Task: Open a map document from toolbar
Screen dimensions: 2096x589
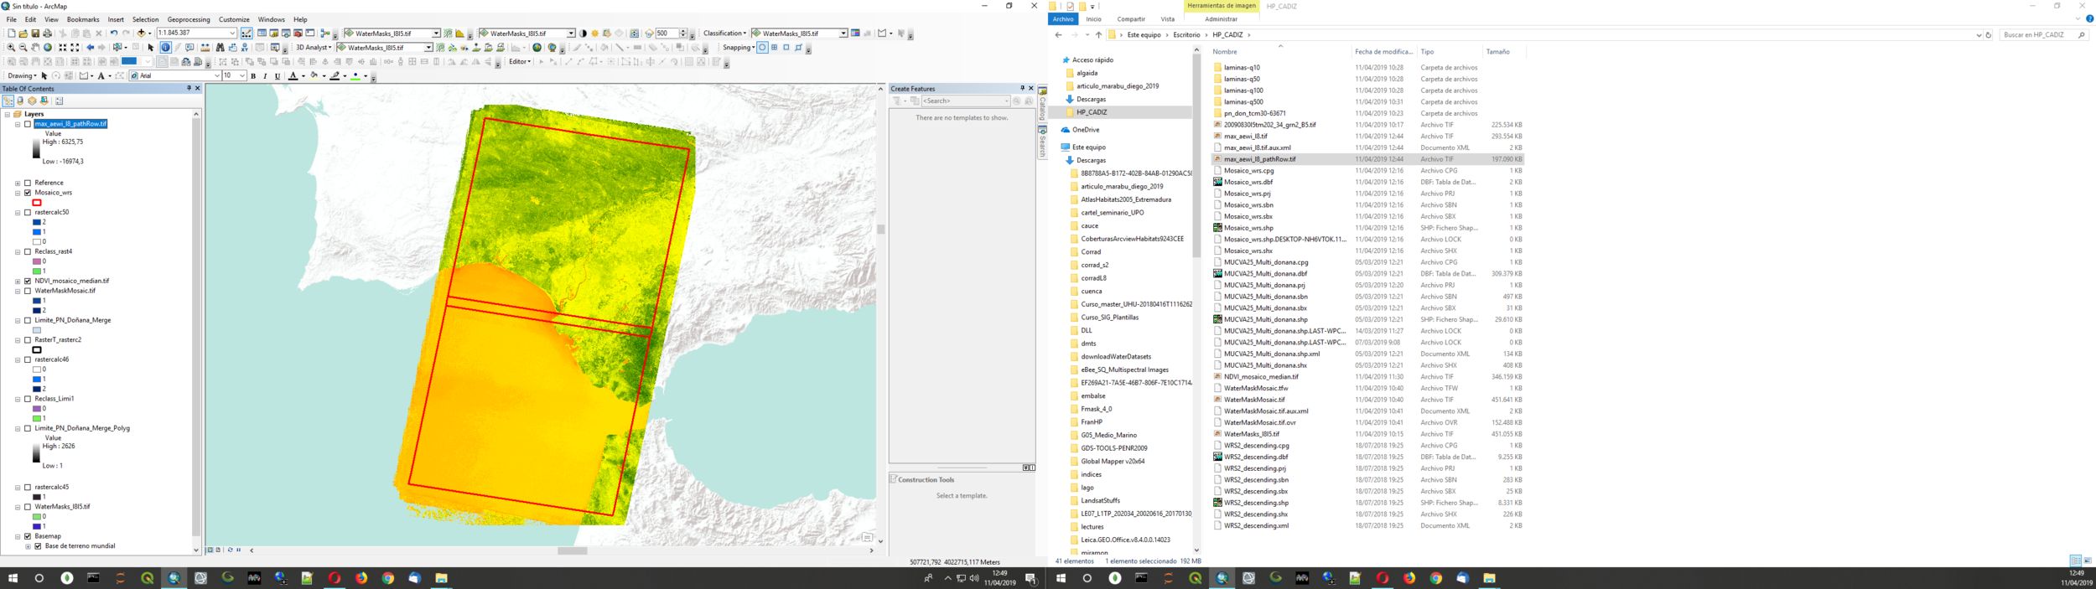Action: point(23,34)
